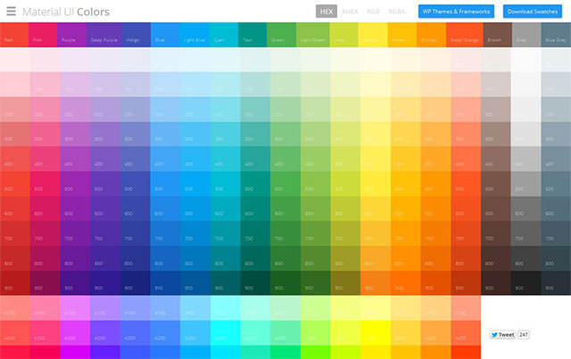Select the Light Blue column header
Image resolution: width=571 pixels, height=359 pixels.
(x=194, y=35)
